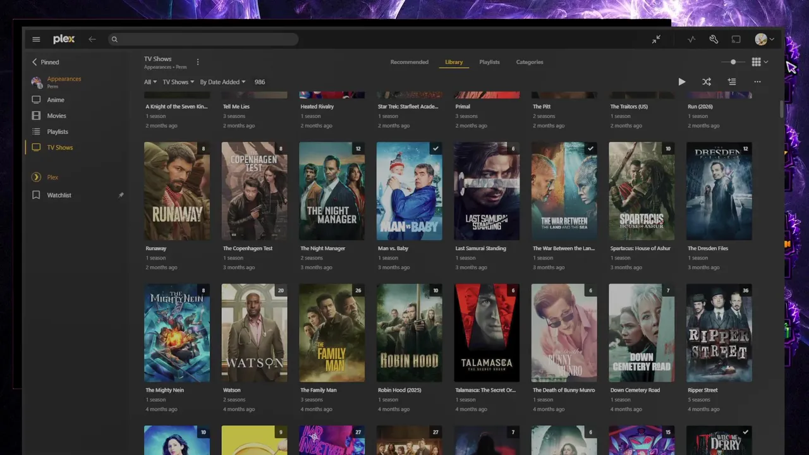
Task: Open the Activity pulse icon
Action: pyautogui.click(x=691, y=39)
